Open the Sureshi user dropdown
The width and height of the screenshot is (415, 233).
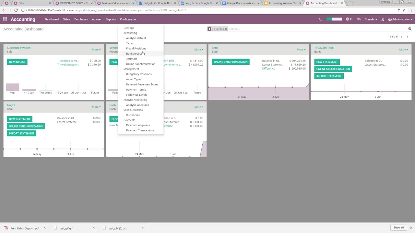click(x=371, y=19)
